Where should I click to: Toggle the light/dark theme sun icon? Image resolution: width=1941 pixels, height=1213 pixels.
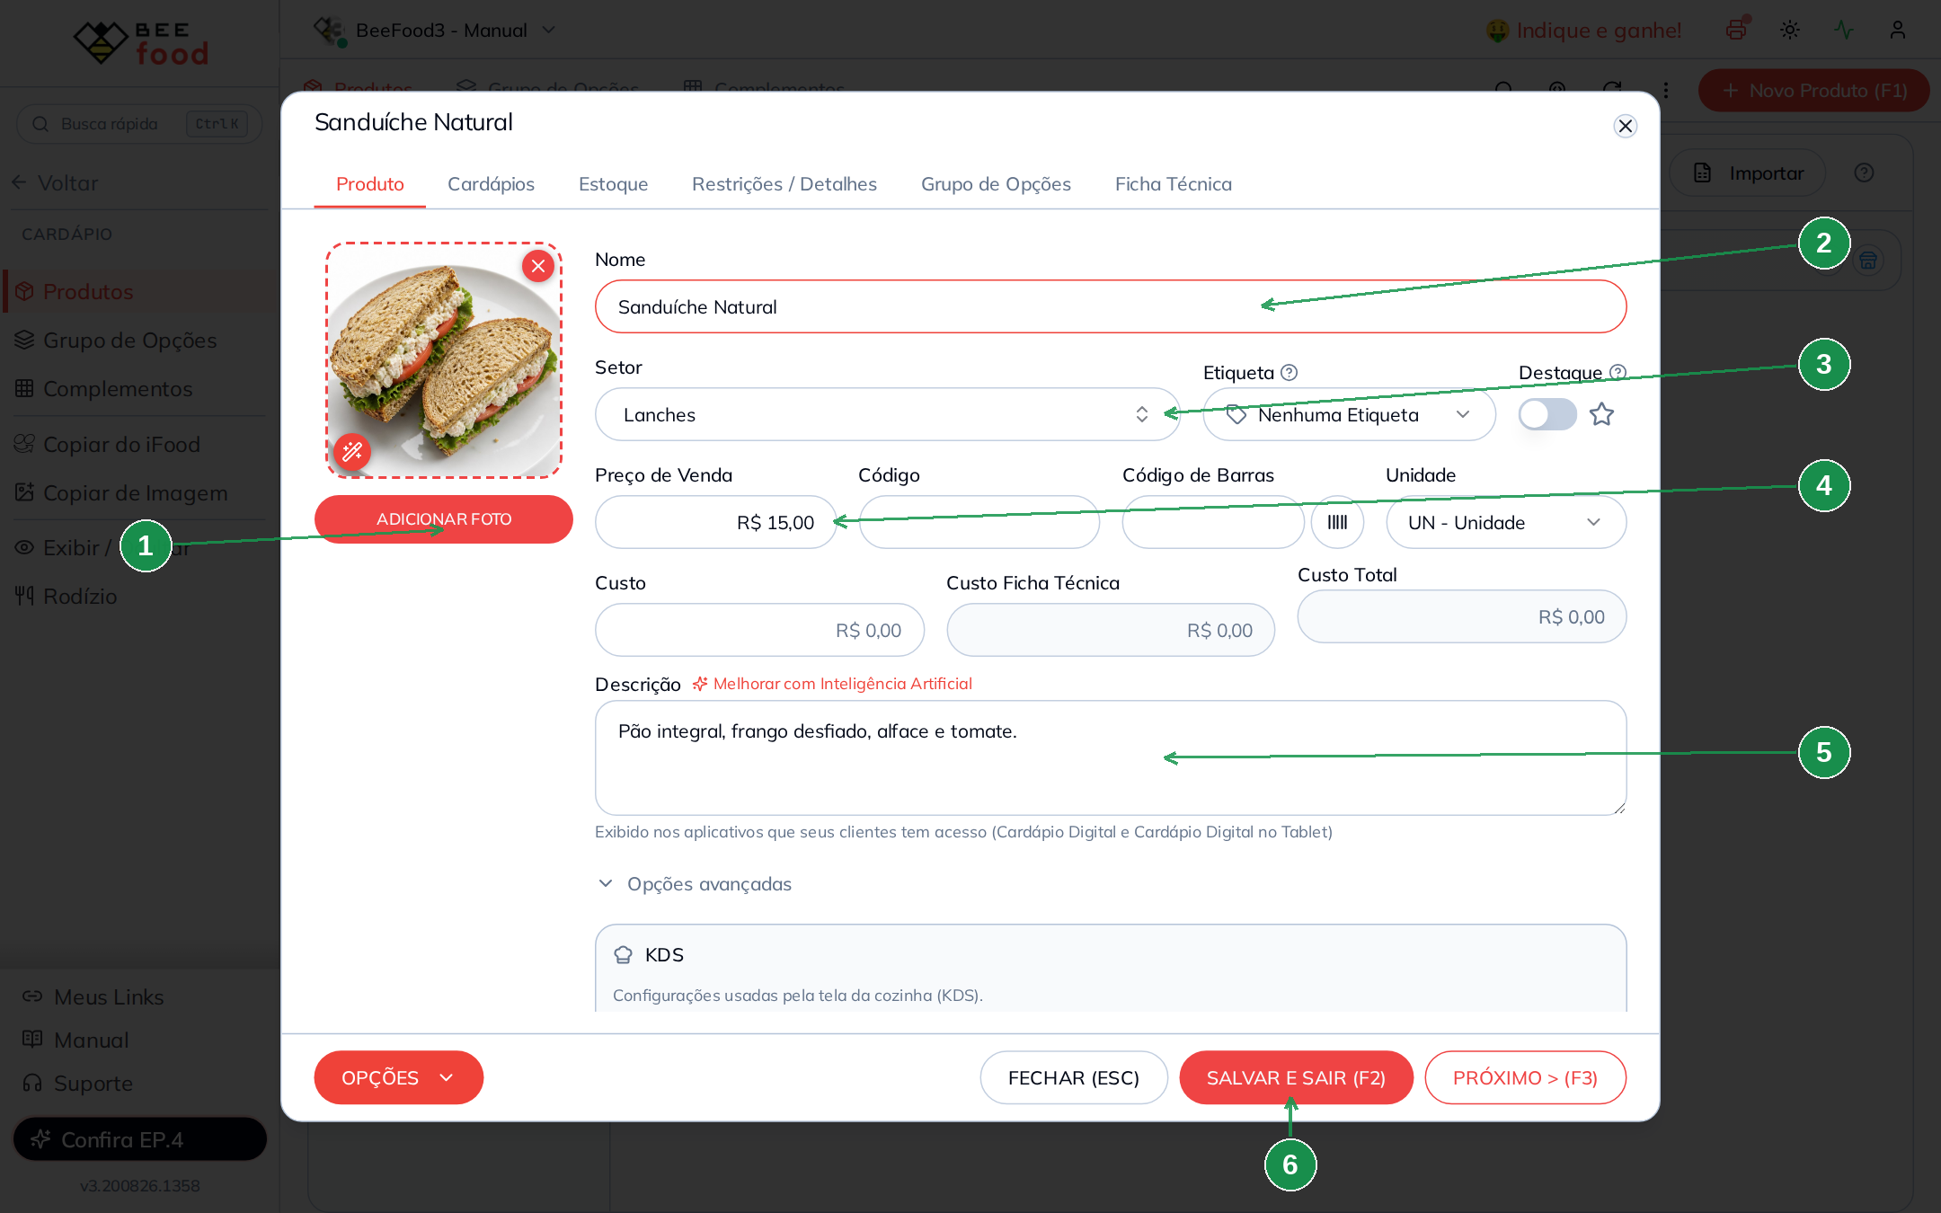[x=1790, y=30]
